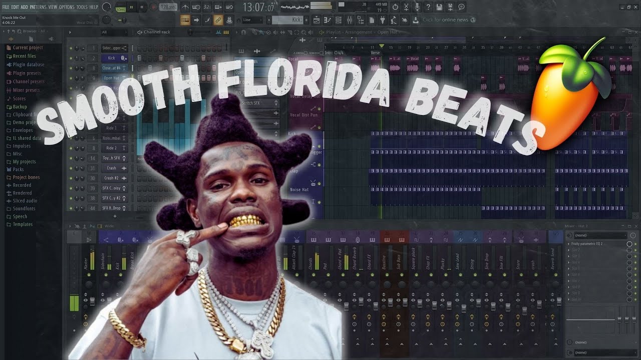Screen dimensions: 641x360
Task: Open the plugin picker plug icon
Action: (x=382, y=20)
